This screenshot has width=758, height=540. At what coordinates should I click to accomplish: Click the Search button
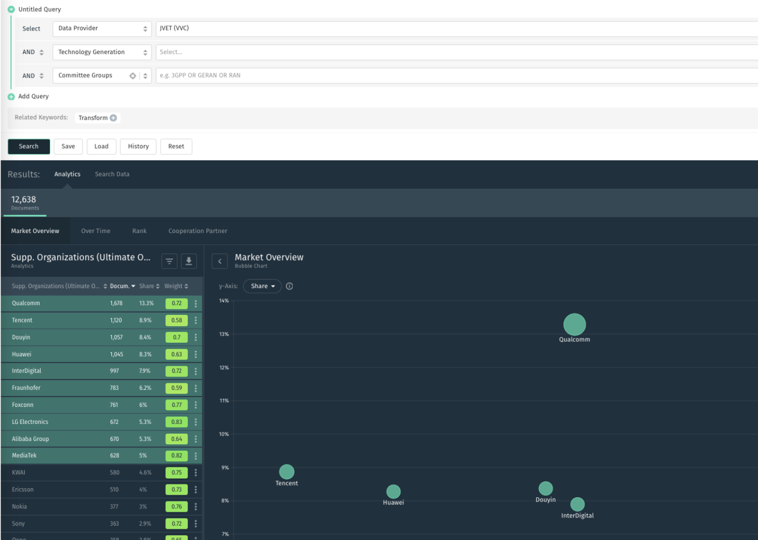pos(29,146)
